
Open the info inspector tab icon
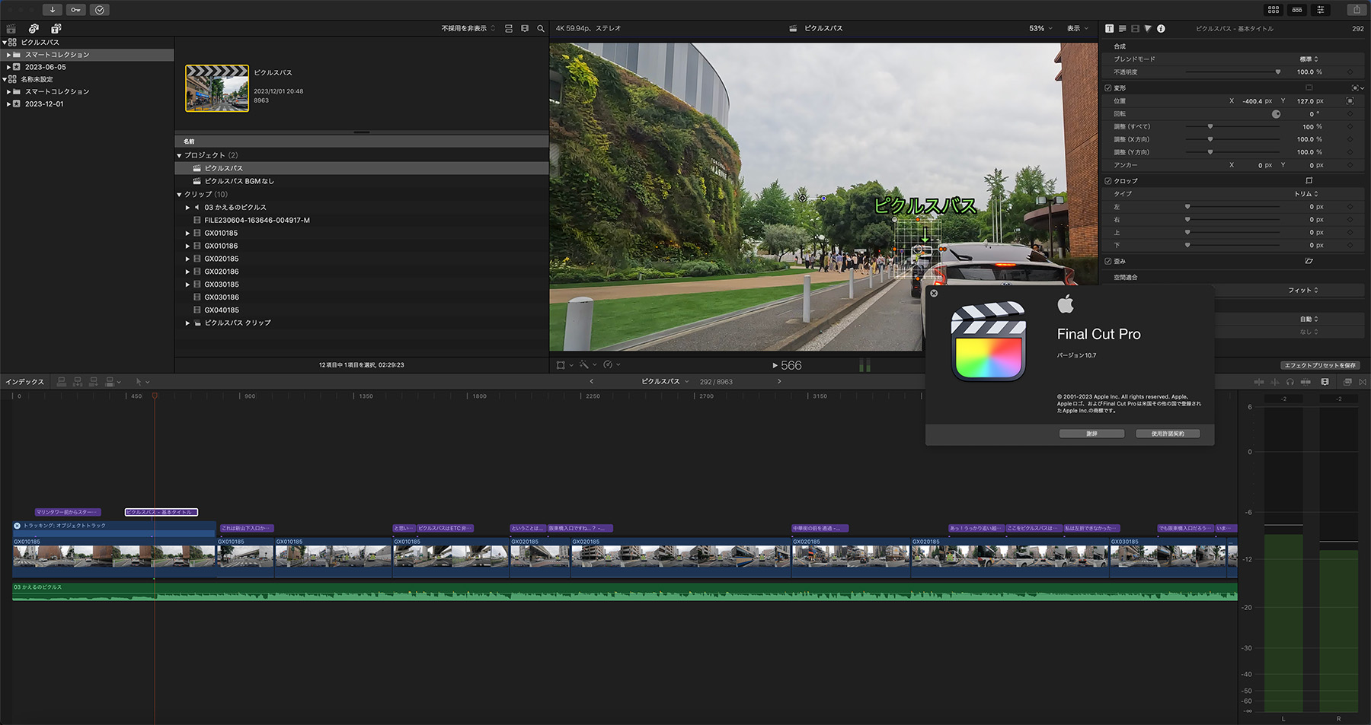coord(1161,28)
